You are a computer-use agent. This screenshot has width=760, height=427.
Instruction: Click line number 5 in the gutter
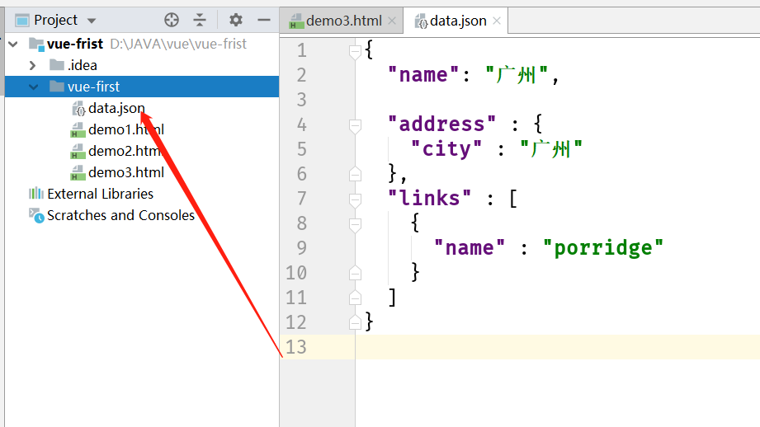tap(301, 149)
